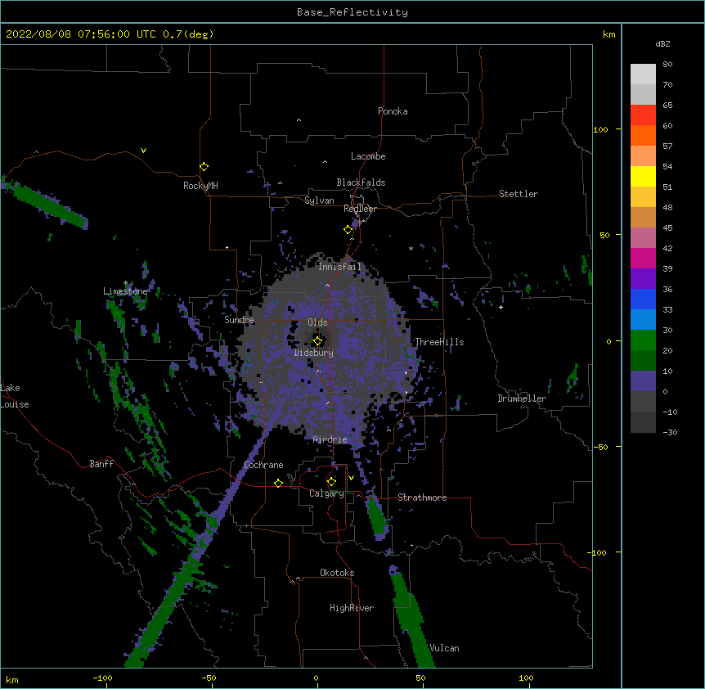This screenshot has height=689, width=705.
Task: Pick the slate purple 0–10 dBZ legend swatch
Action: point(643,381)
